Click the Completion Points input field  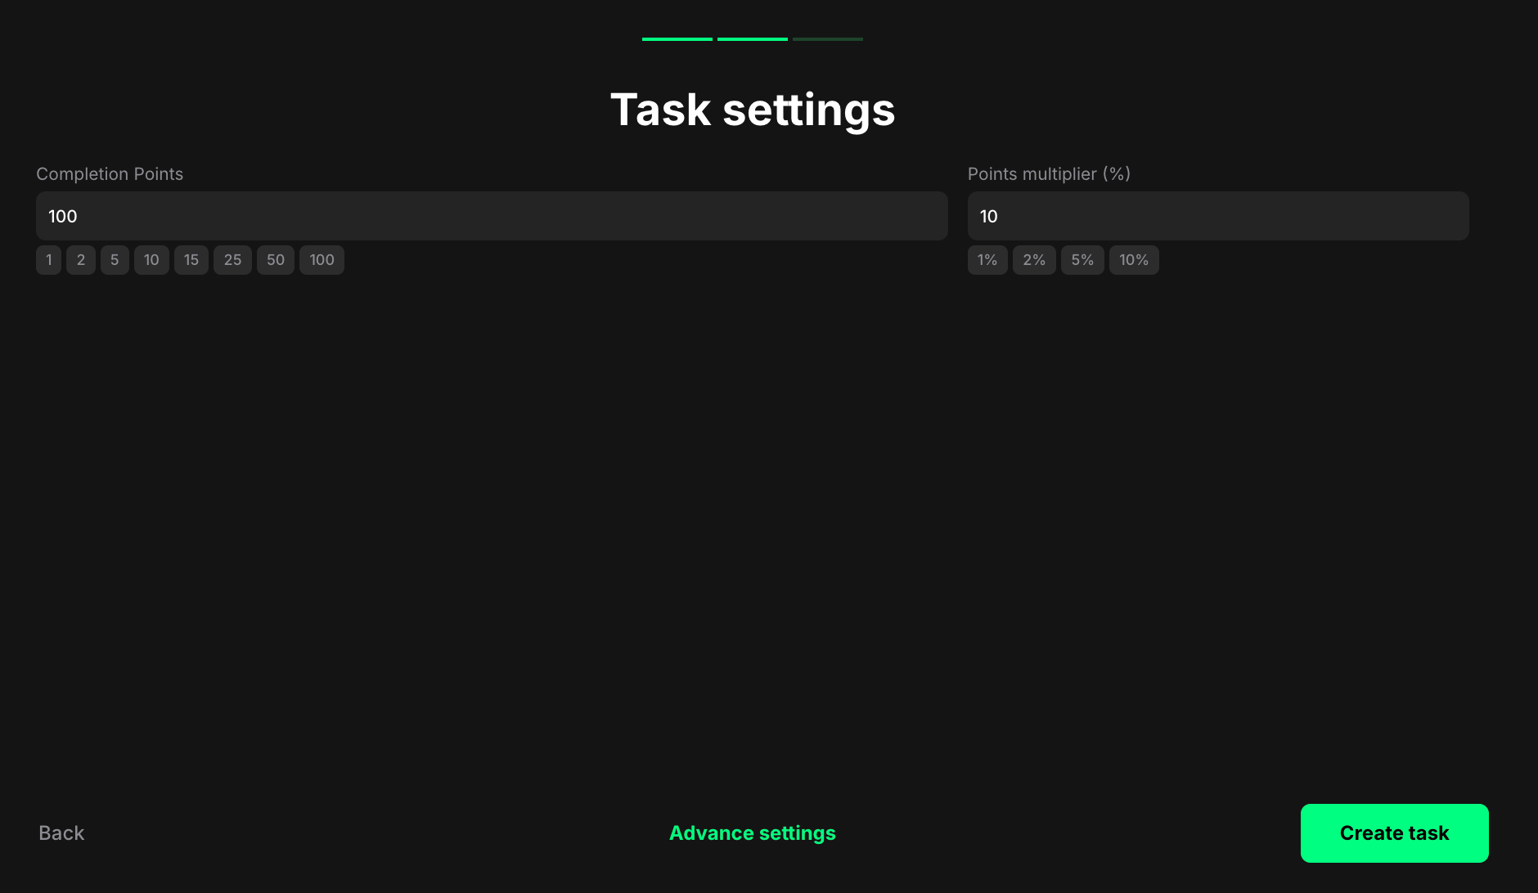[492, 216]
